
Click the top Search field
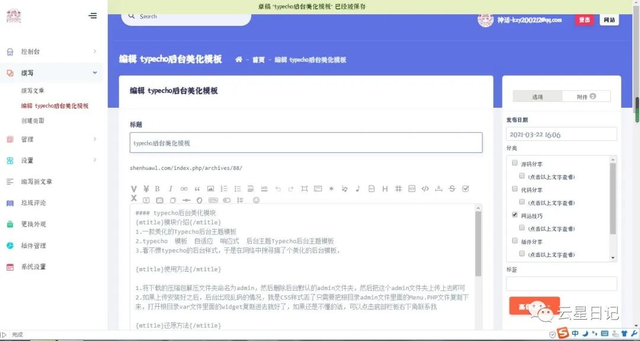tap(186, 17)
